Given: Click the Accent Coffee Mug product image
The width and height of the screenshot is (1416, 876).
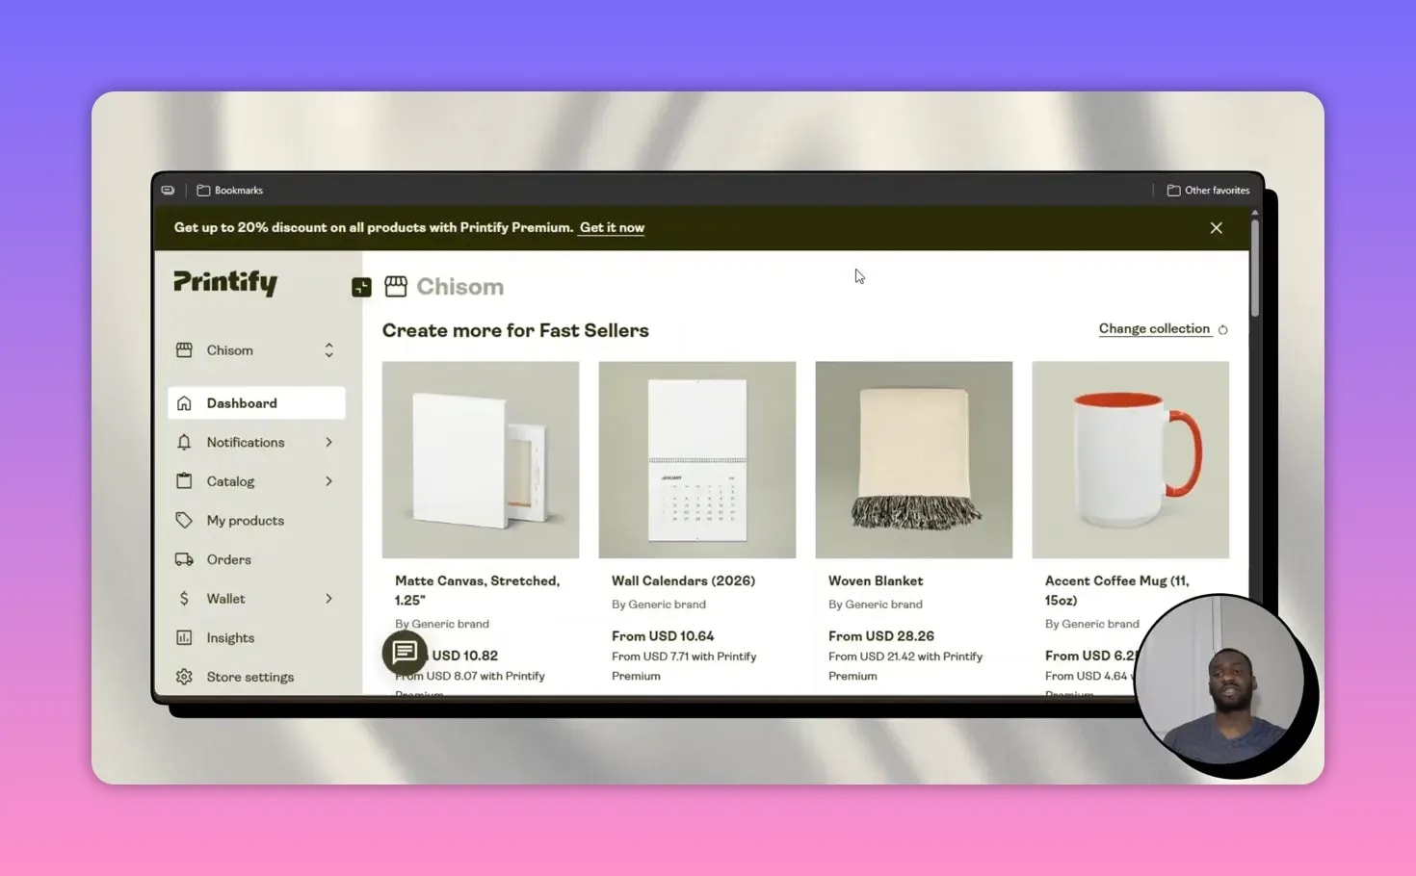Looking at the screenshot, I should [x=1131, y=460].
